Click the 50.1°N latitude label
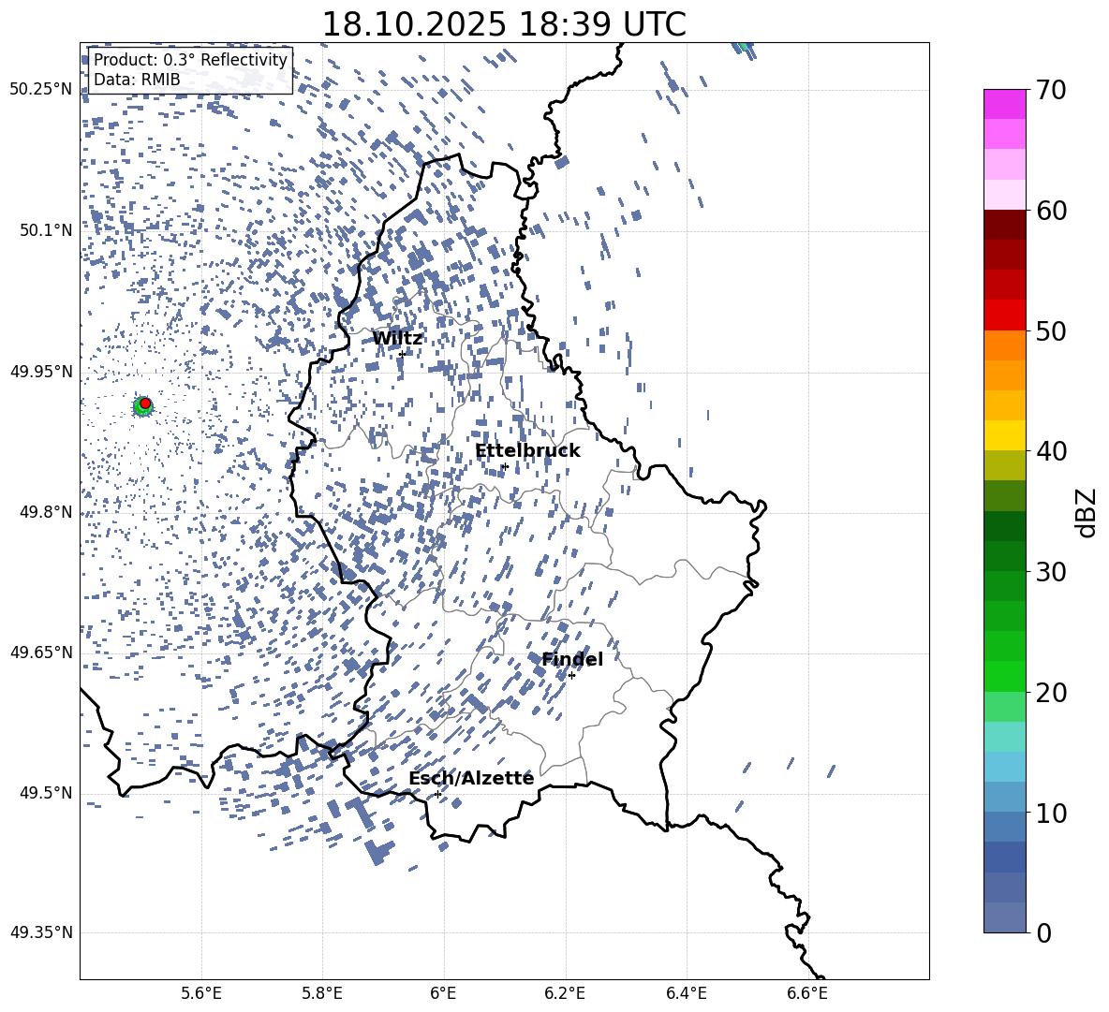This screenshot has width=1109, height=1012. (x=45, y=230)
